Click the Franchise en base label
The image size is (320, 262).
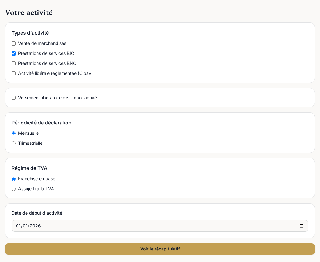(37, 179)
